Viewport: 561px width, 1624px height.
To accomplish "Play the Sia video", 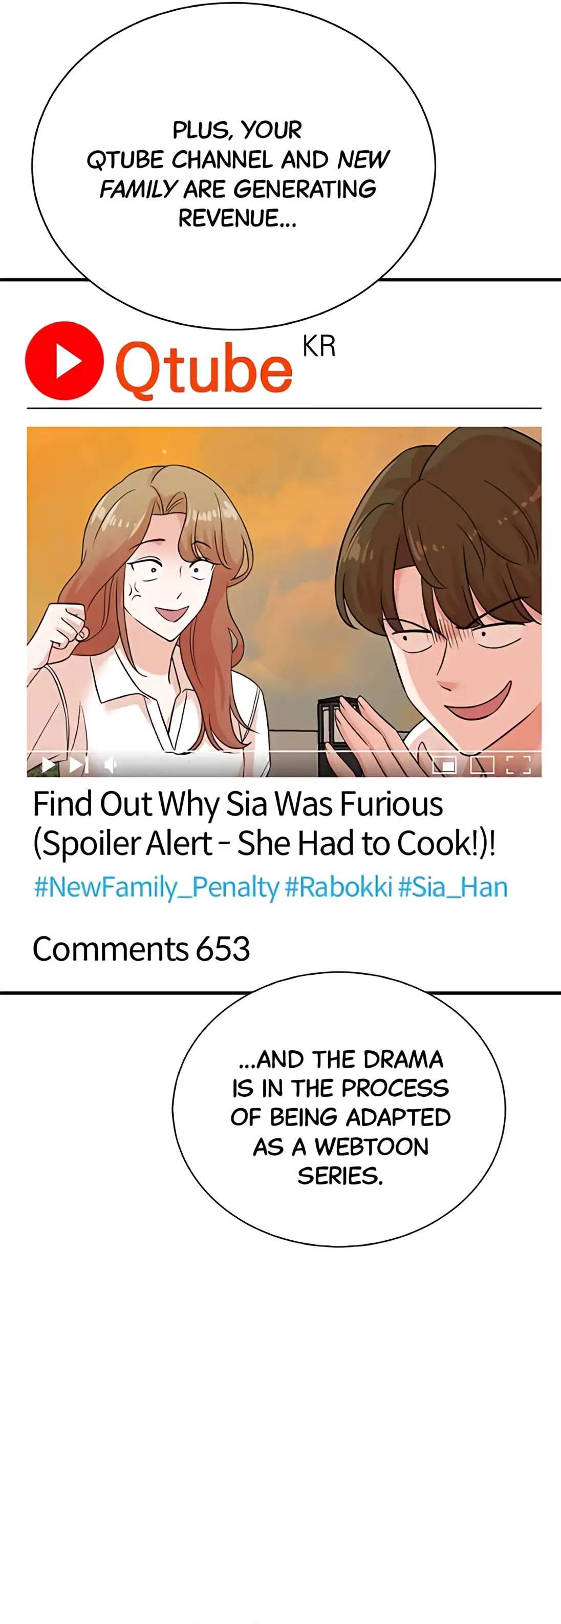I will click(48, 765).
